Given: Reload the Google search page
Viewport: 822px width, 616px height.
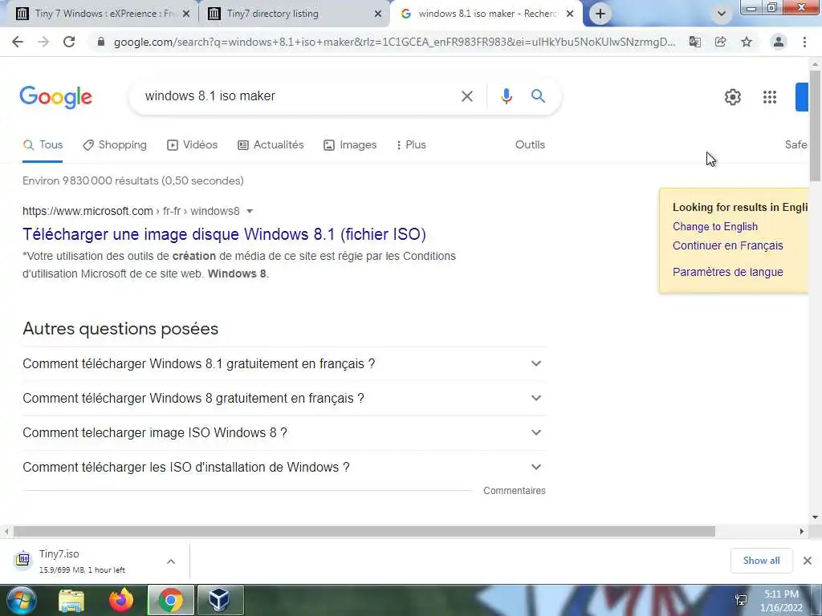Looking at the screenshot, I should (69, 42).
